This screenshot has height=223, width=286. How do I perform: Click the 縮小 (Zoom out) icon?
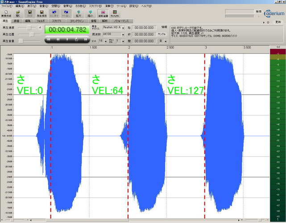point(90,13)
